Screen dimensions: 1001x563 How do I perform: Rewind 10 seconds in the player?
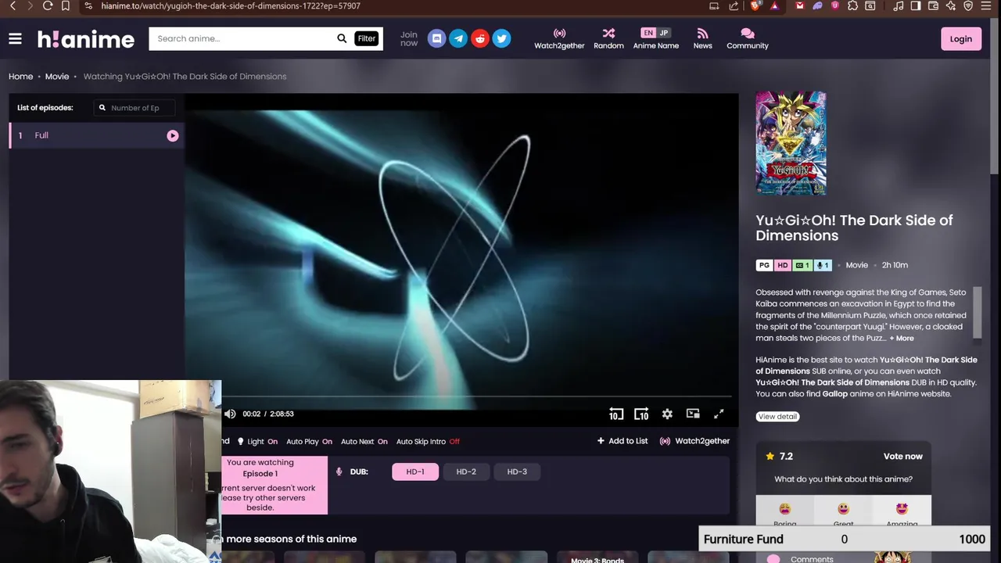(x=616, y=414)
